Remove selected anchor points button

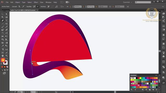click(49, 6)
